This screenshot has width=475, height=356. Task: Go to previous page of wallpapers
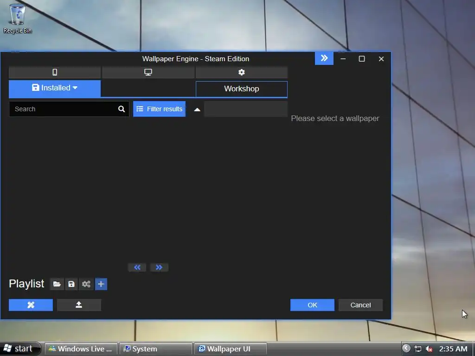click(x=137, y=267)
